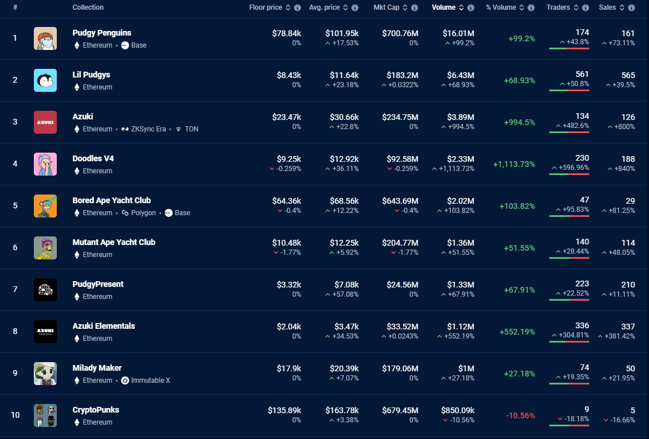649x439 pixels.
Task: Sort by Avg. price arrows
Action: click(345, 7)
